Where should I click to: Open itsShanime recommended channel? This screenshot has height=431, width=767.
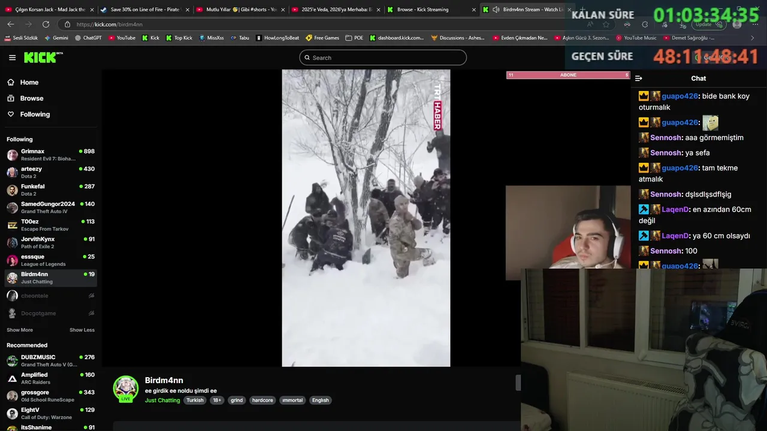coord(50,427)
